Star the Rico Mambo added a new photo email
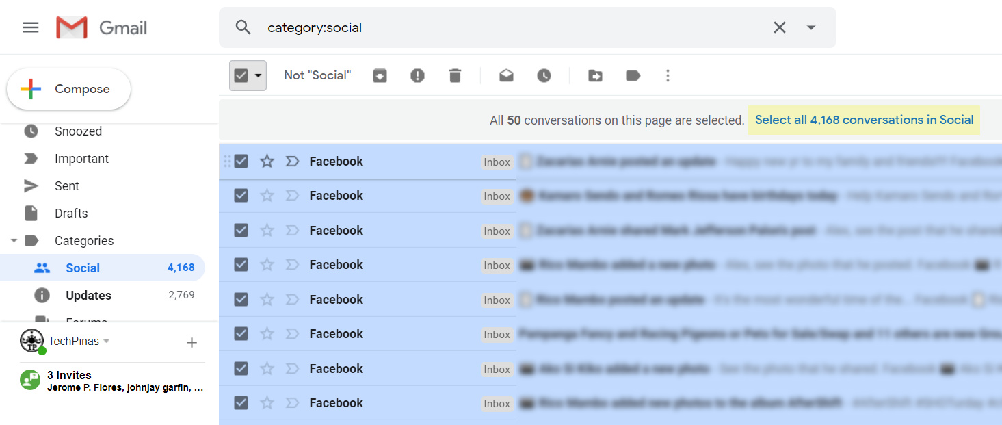Viewport: 1002px width, 425px height. [x=267, y=265]
